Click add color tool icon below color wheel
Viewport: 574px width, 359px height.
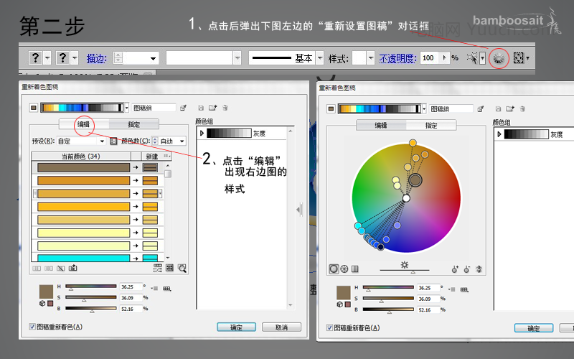pos(455,269)
